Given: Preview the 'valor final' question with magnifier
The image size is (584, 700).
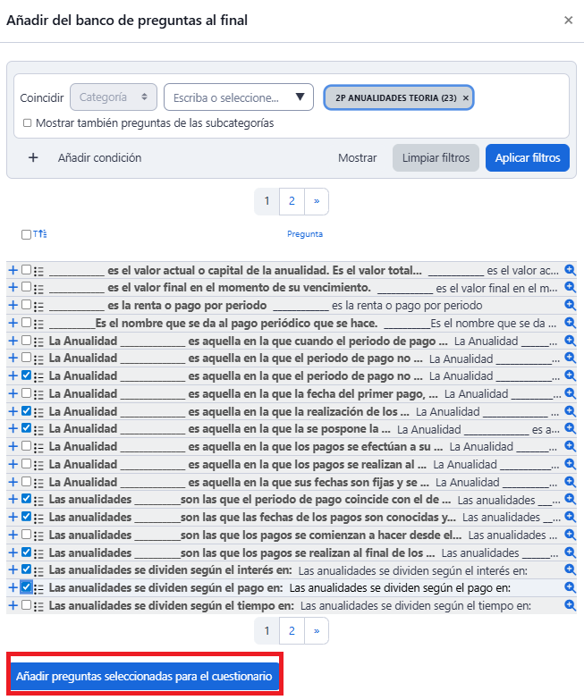Looking at the screenshot, I should [570, 287].
